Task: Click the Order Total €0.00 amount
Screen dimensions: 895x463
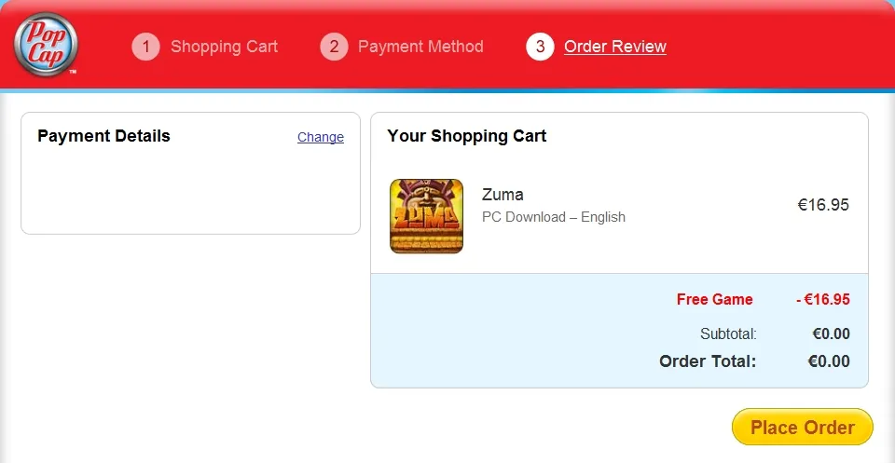Action: tap(829, 361)
